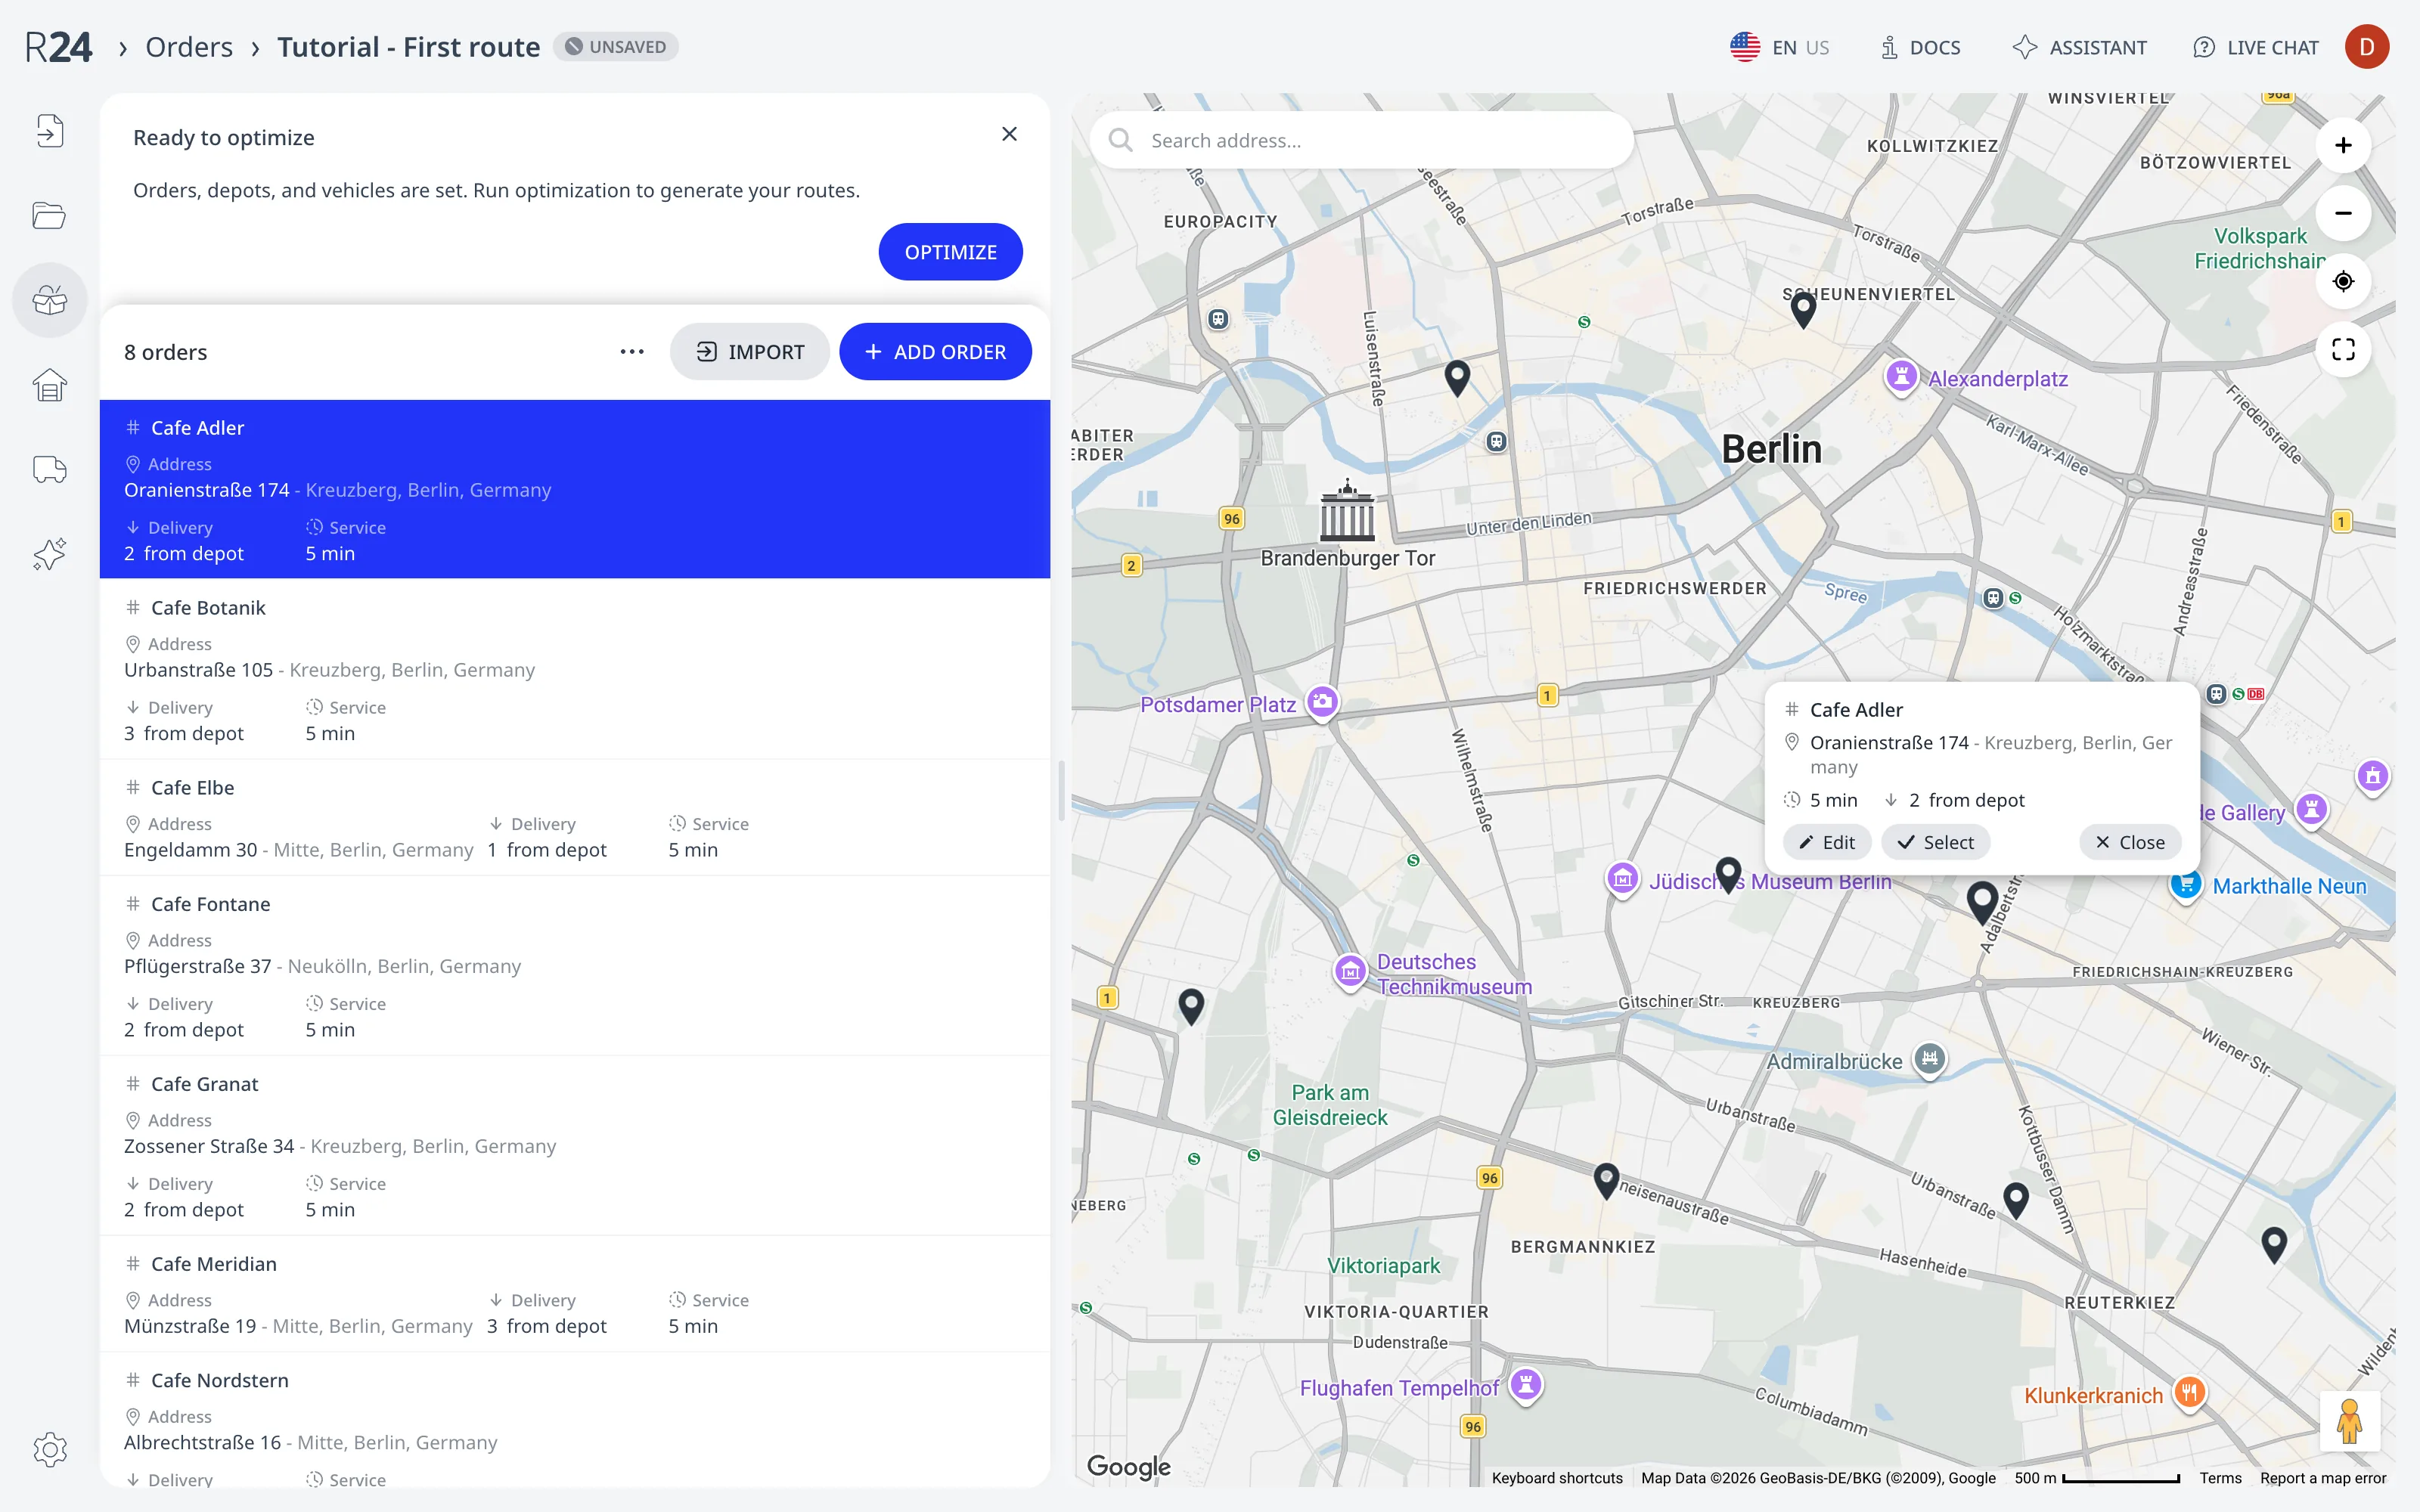The height and width of the screenshot is (1512, 2420).
Task: Open settings gear in sidebar
Action: pos(49,1449)
